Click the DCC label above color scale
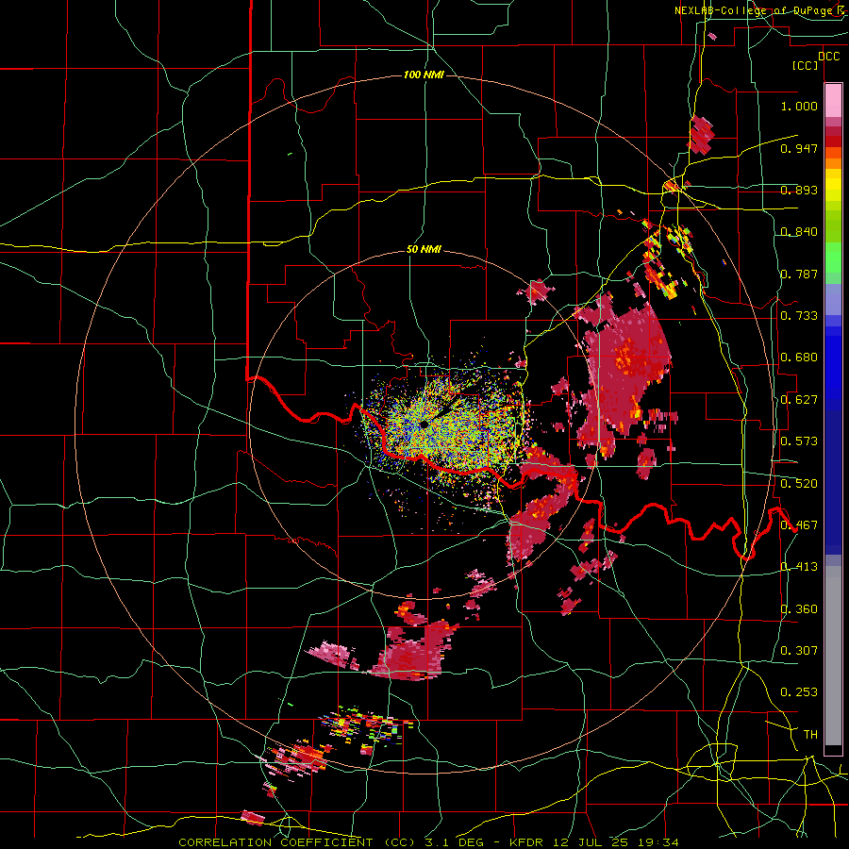 [828, 57]
